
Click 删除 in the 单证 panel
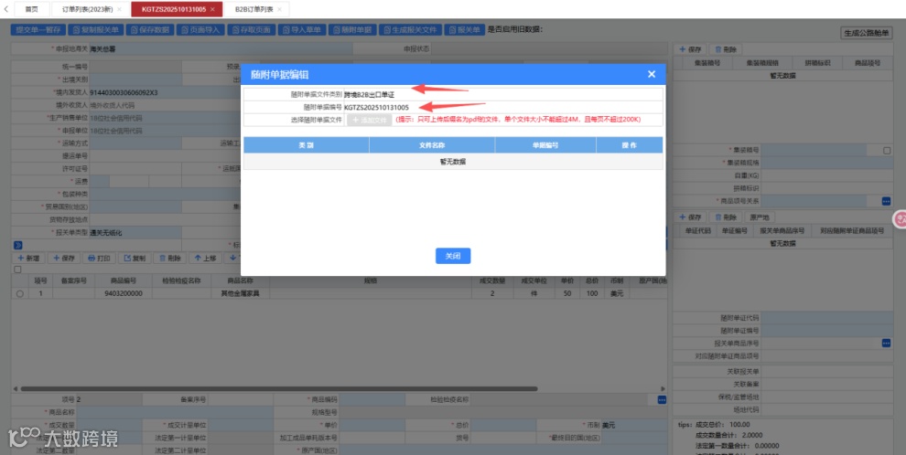[x=725, y=217]
